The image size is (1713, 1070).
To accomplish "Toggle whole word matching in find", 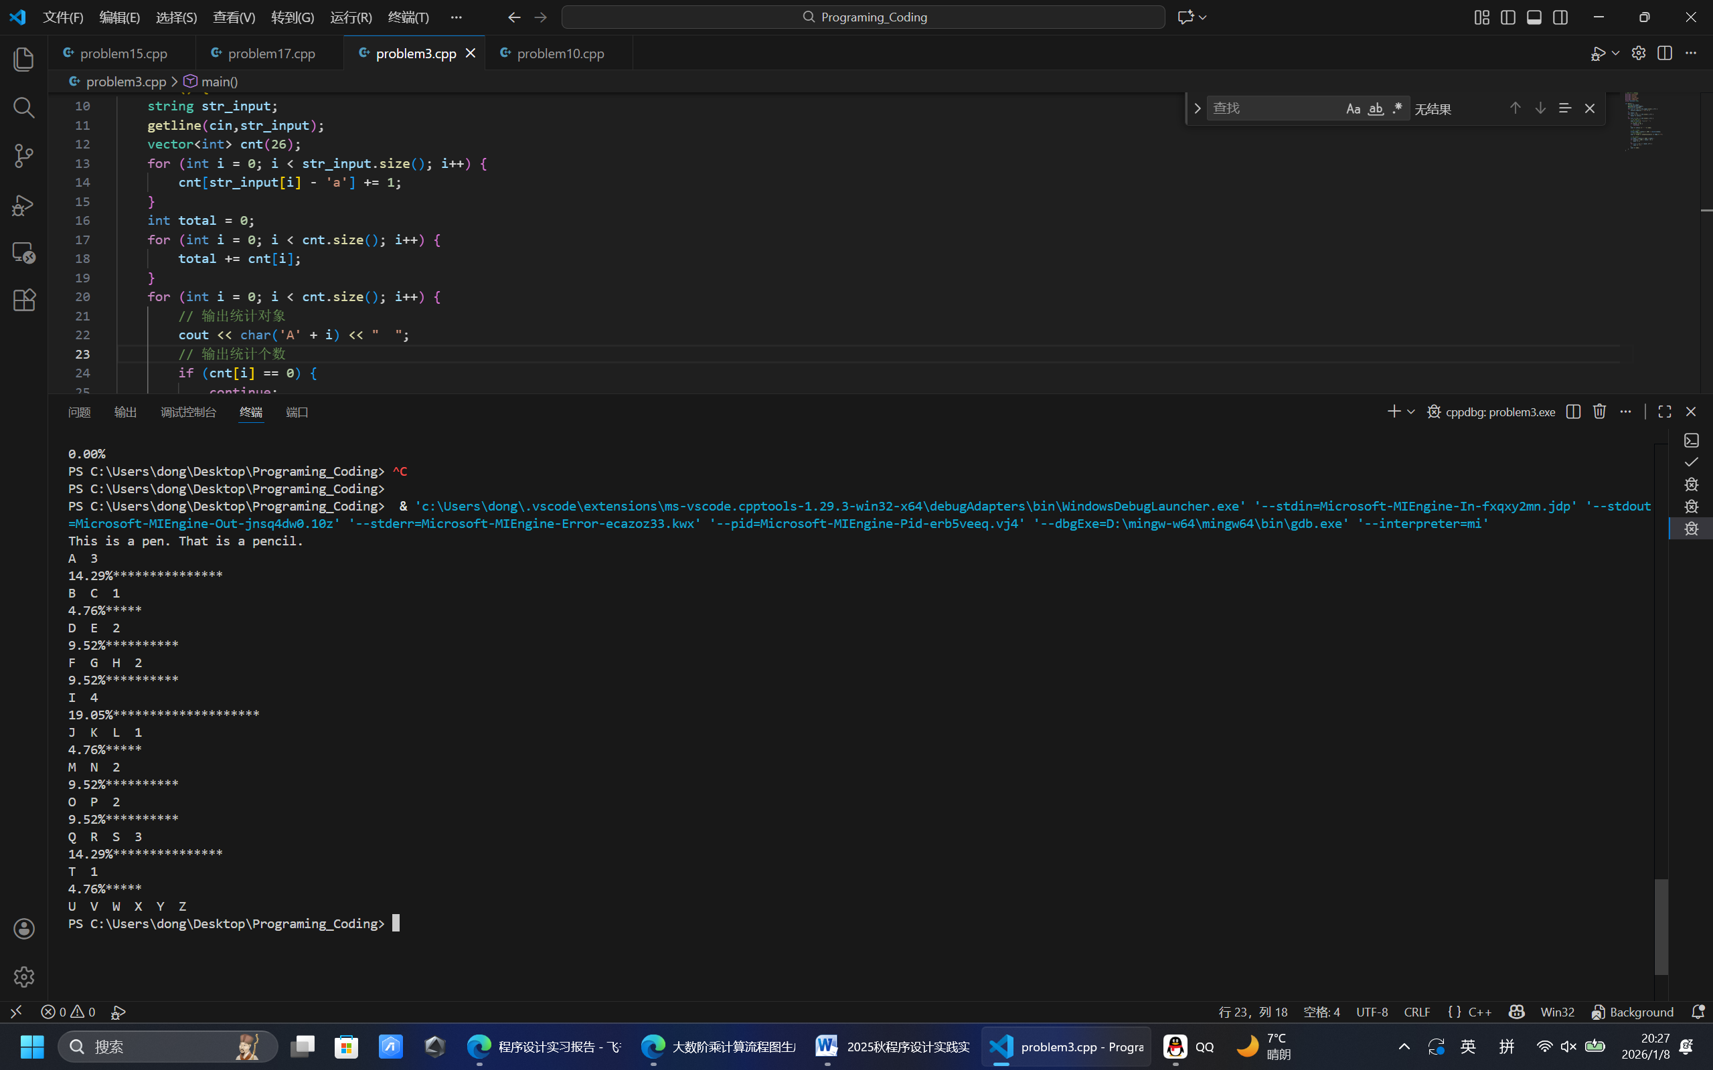I will click(1376, 108).
